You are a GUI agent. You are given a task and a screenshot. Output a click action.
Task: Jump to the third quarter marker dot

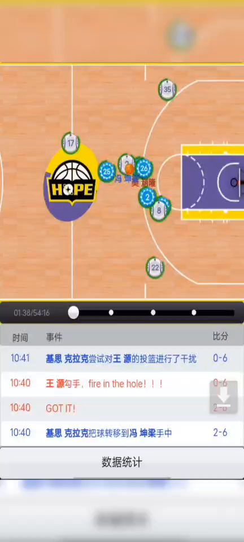[194, 312]
